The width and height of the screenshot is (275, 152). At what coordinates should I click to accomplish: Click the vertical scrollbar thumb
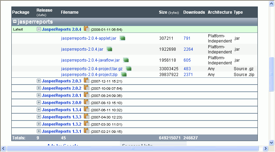pos(272,74)
